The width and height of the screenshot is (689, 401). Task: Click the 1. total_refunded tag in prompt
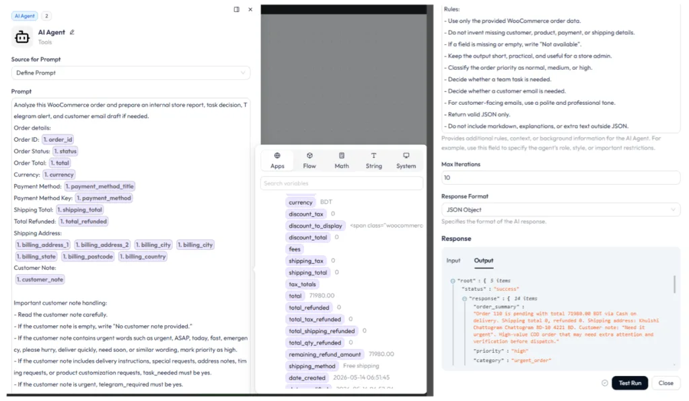(x=83, y=222)
